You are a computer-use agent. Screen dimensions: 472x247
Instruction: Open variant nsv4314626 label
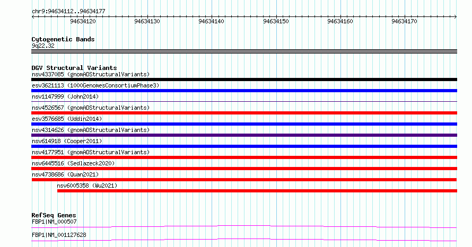[91, 130]
